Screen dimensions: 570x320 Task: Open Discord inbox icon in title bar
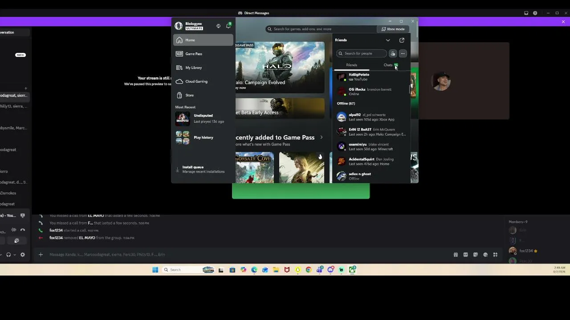(526, 13)
